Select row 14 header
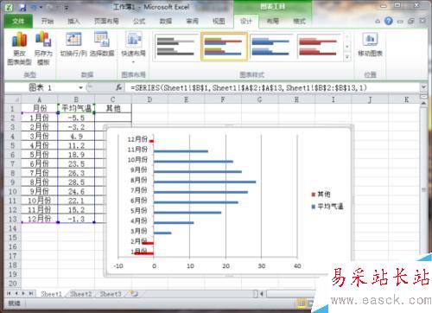 pyautogui.click(x=13, y=228)
